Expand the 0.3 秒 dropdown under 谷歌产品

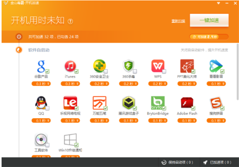click(41, 84)
